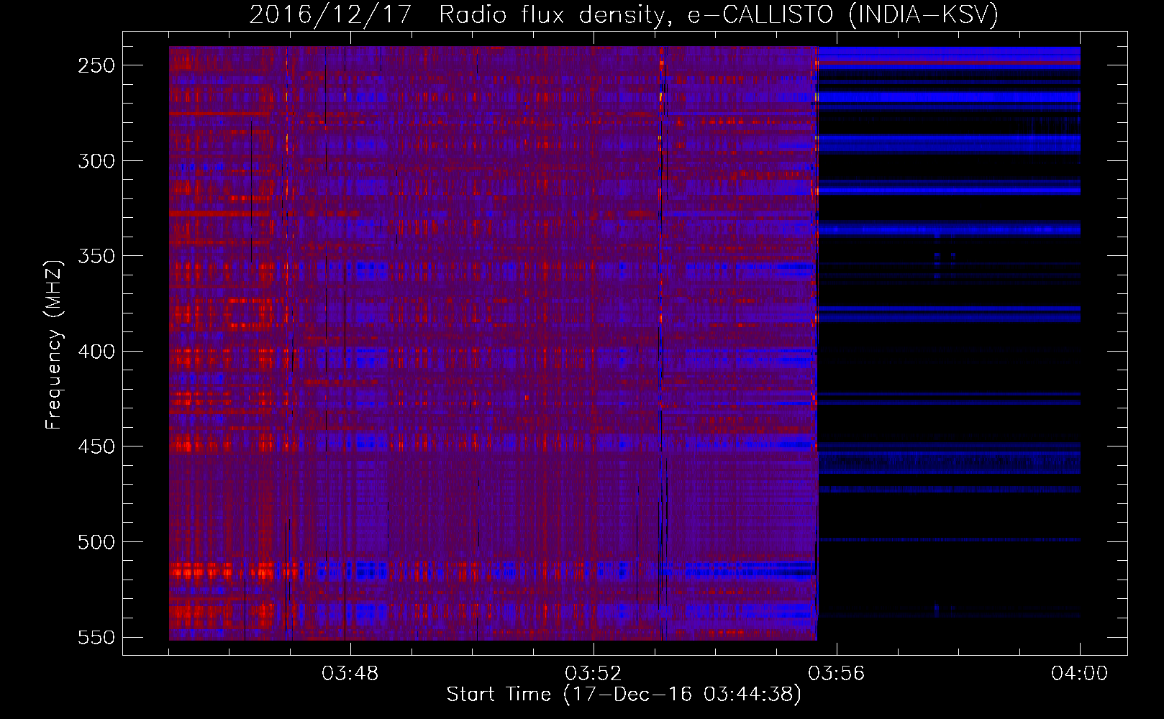
Task: Click the 'Start Time (17-Dec-16 03:44:38)' label
Action: click(624, 695)
